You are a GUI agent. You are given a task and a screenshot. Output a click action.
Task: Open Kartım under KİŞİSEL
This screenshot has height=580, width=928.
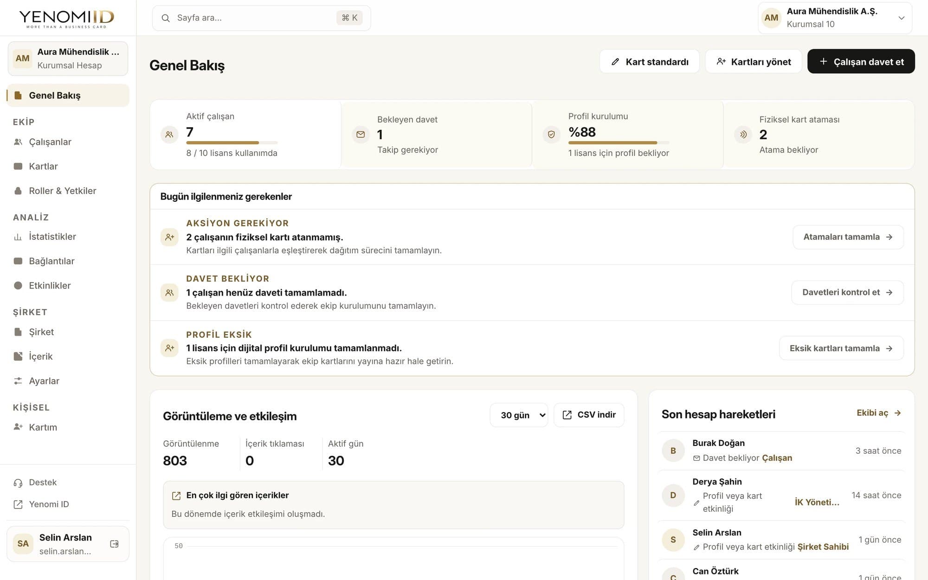(x=68, y=427)
